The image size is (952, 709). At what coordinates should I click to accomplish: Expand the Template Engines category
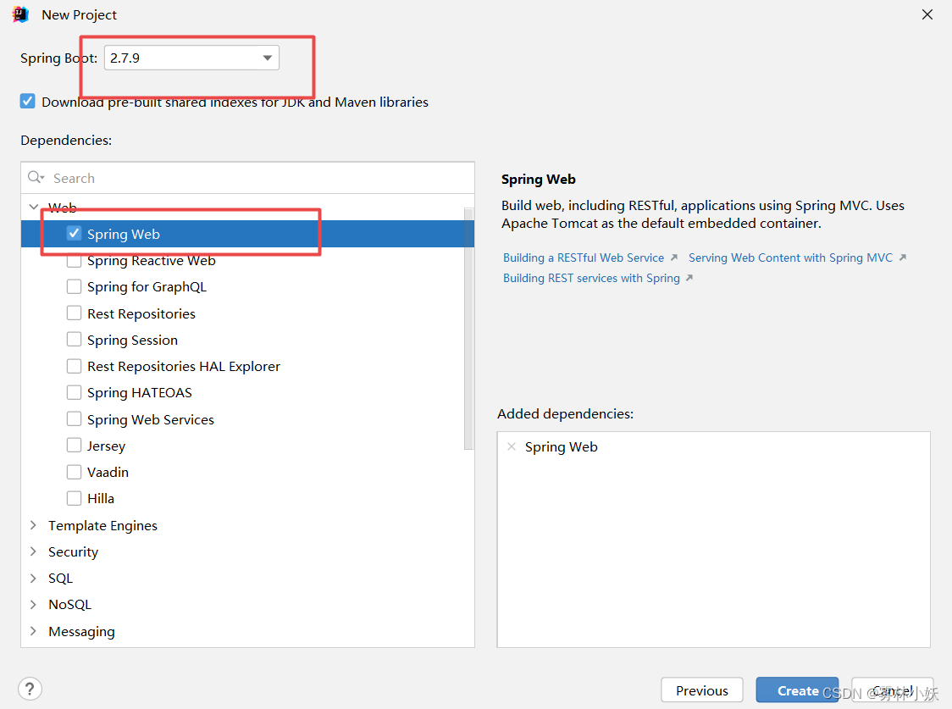tap(33, 525)
